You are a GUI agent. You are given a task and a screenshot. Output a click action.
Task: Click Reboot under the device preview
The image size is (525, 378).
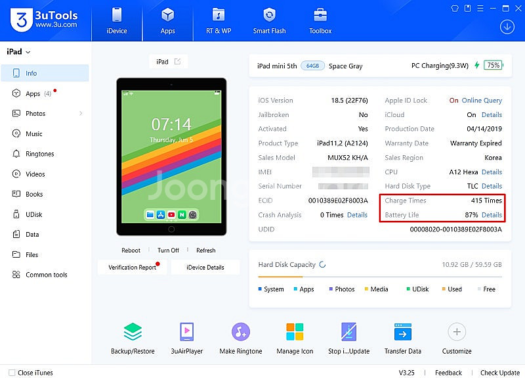(x=131, y=250)
